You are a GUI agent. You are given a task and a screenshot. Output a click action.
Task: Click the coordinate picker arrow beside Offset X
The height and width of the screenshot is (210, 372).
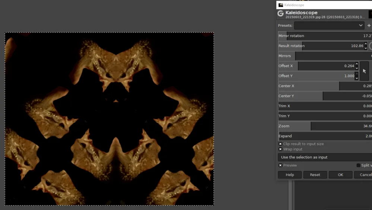pyautogui.click(x=365, y=71)
